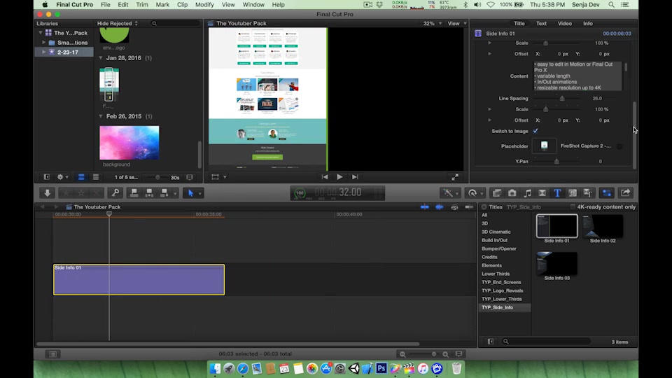The width and height of the screenshot is (672, 378).
Task: Open the transform tool dropdown arrow
Action: tap(225, 177)
